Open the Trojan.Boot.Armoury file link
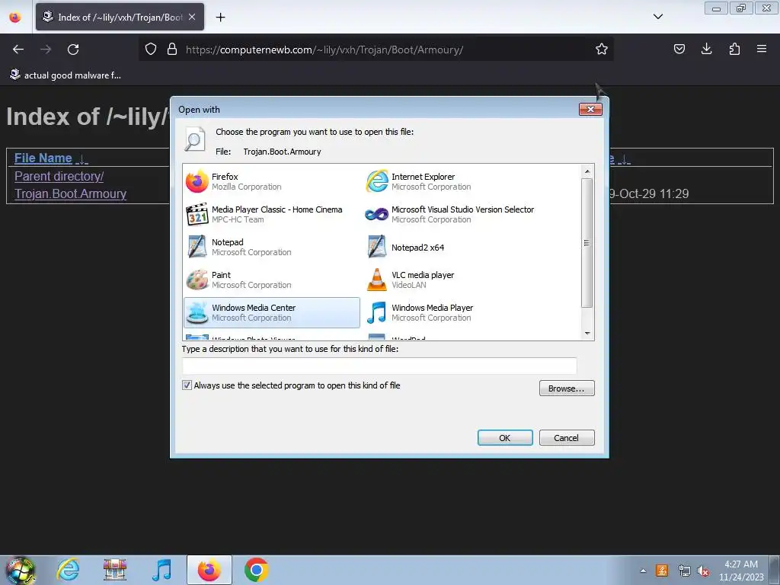The image size is (780, 585). coord(71,193)
